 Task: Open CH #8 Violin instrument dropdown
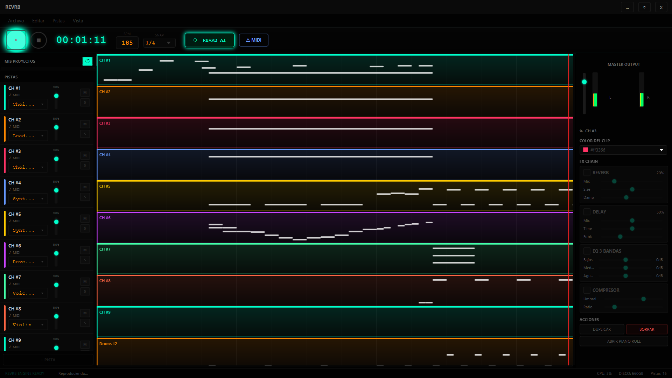click(x=28, y=325)
